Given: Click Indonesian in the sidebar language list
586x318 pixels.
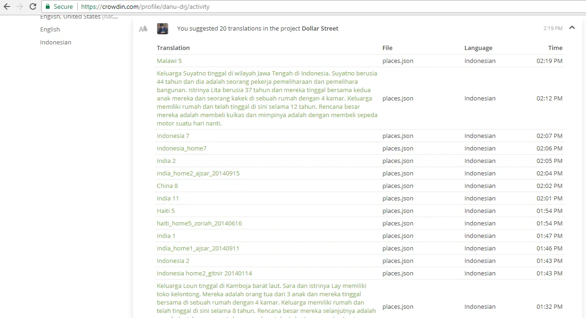Looking at the screenshot, I should [56, 43].
